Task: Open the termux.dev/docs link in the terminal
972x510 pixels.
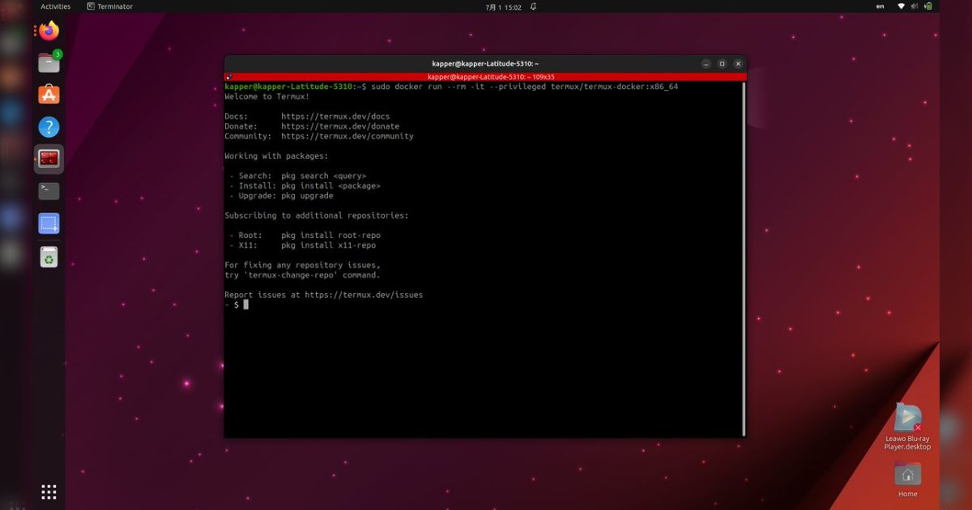Action: pyautogui.click(x=335, y=116)
